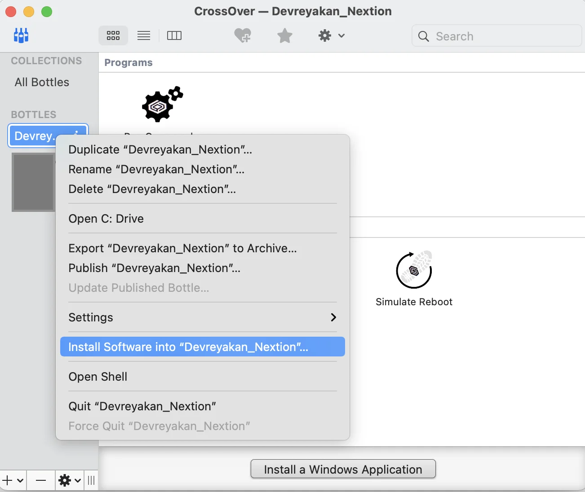
Task: Click the CrossOver bottles logo icon
Action: click(21, 35)
